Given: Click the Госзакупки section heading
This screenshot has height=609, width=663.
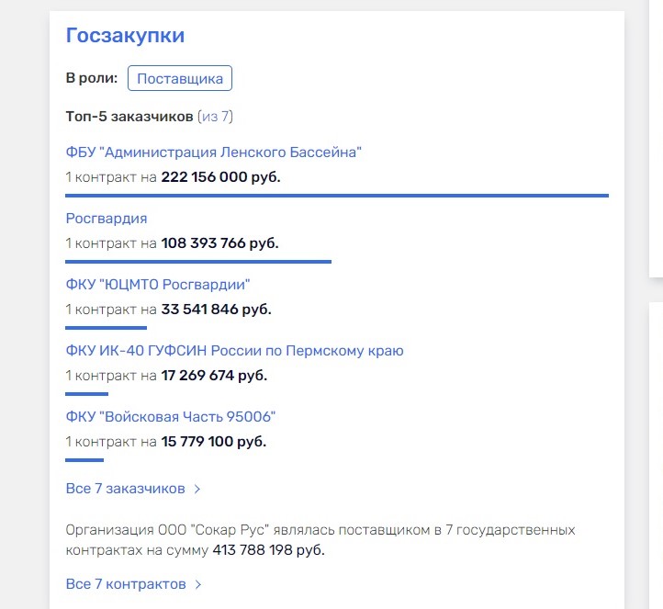Looking at the screenshot, I should [x=125, y=35].
